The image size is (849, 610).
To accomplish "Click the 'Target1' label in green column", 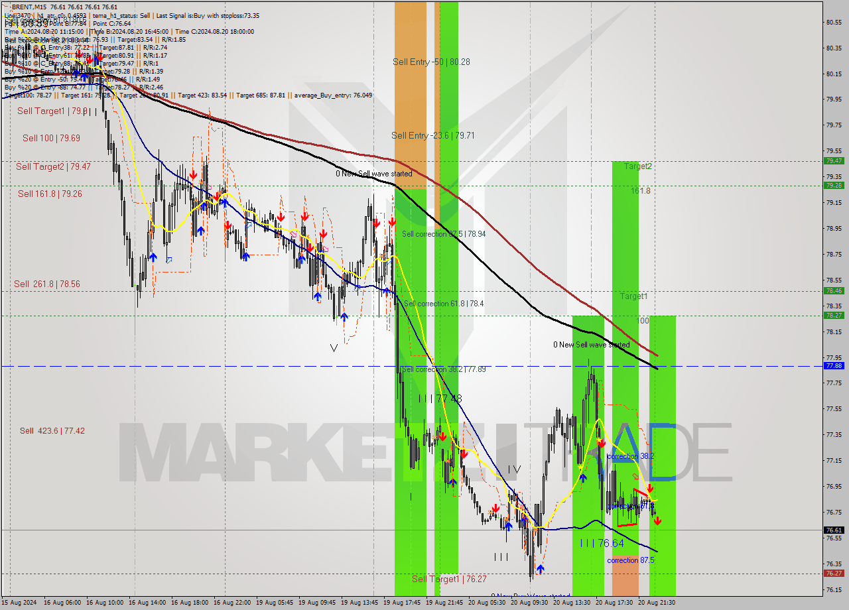I will 634,296.
